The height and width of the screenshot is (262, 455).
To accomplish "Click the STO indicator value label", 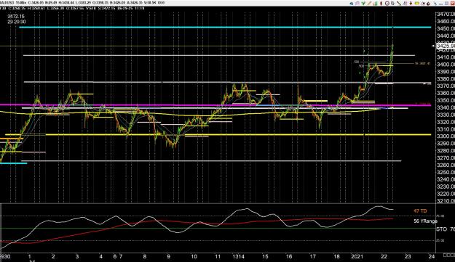I will point(446,229).
